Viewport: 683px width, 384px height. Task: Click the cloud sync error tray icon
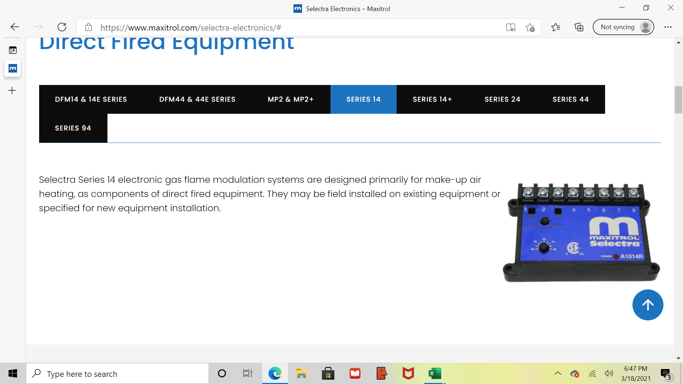click(575, 374)
